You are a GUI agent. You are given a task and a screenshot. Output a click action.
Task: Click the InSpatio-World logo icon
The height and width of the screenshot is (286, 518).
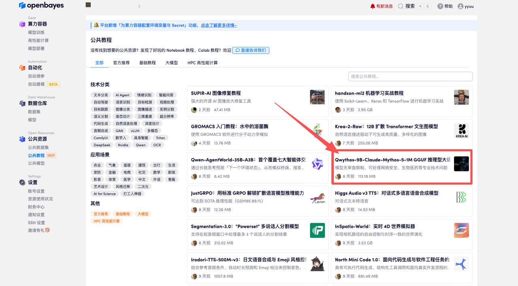[x=461, y=231]
